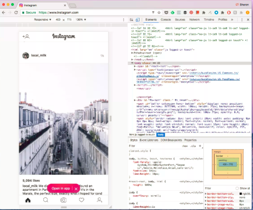
Task: Open the Responsive device dropdown
Action: (x=42, y=20)
